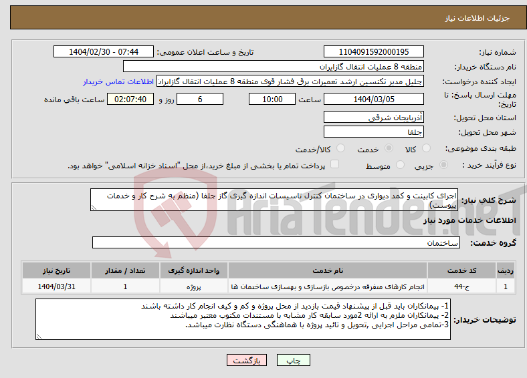
Task: Click the ردیف column header
Action: click(506, 270)
